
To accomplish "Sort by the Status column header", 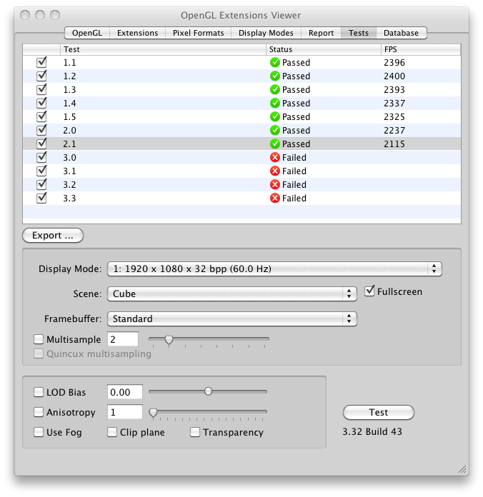I will pos(324,49).
